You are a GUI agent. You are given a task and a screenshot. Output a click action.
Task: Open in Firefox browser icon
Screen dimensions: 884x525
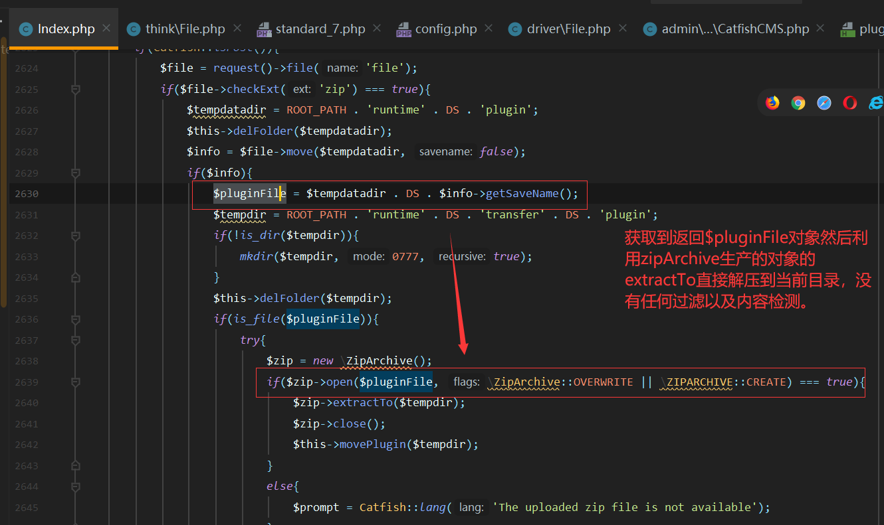coord(772,103)
